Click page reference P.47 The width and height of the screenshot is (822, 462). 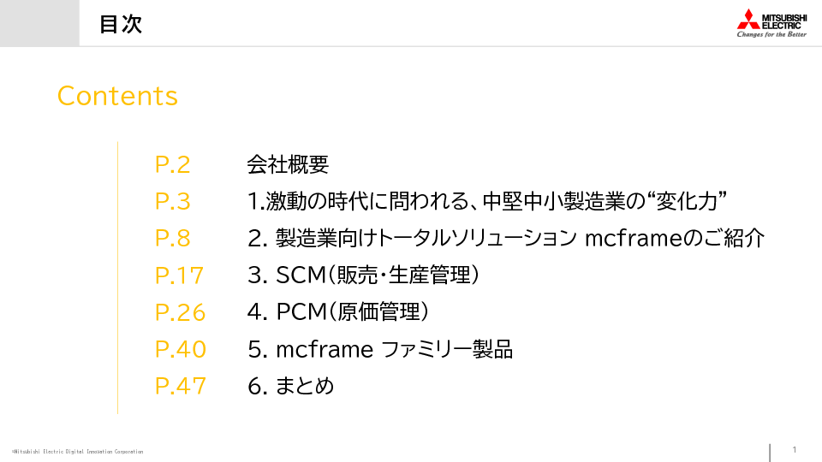coord(181,387)
